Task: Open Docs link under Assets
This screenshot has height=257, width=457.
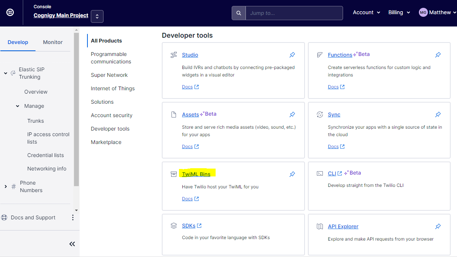Action: (x=190, y=147)
